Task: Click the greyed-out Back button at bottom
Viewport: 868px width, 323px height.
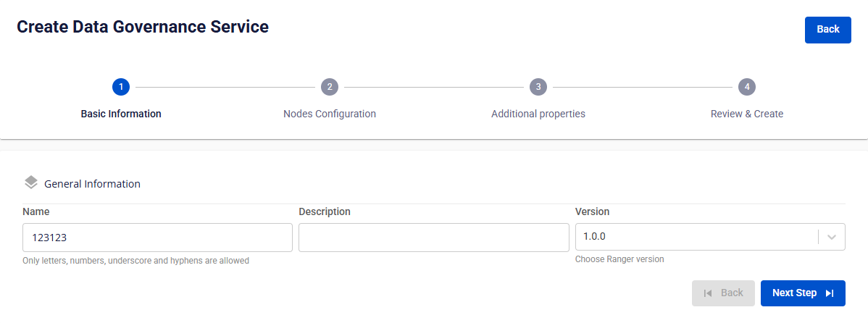Action: [x=723, y=293]
